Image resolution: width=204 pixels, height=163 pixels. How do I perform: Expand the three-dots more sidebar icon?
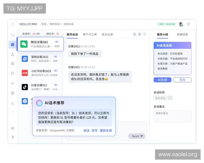coord(13,112)
